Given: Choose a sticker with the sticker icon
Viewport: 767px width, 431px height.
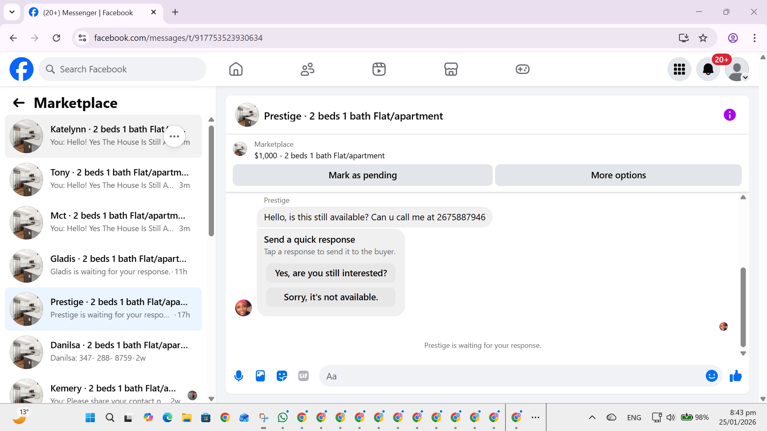Looking at the screenshot, I should tap(282, 376).
